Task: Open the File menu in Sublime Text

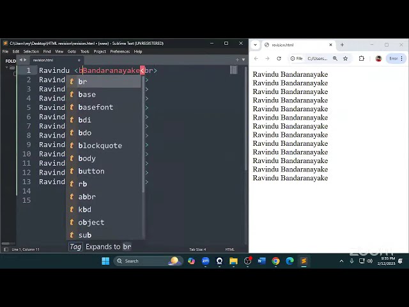Action: click(x=6, y=51)
